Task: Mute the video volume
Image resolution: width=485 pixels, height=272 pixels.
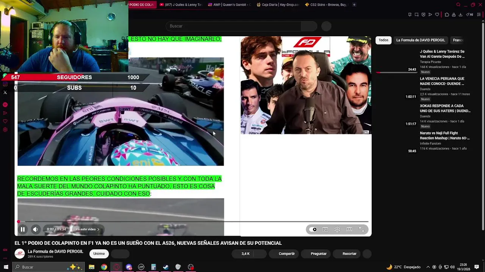Action: [x=35, y=229]
